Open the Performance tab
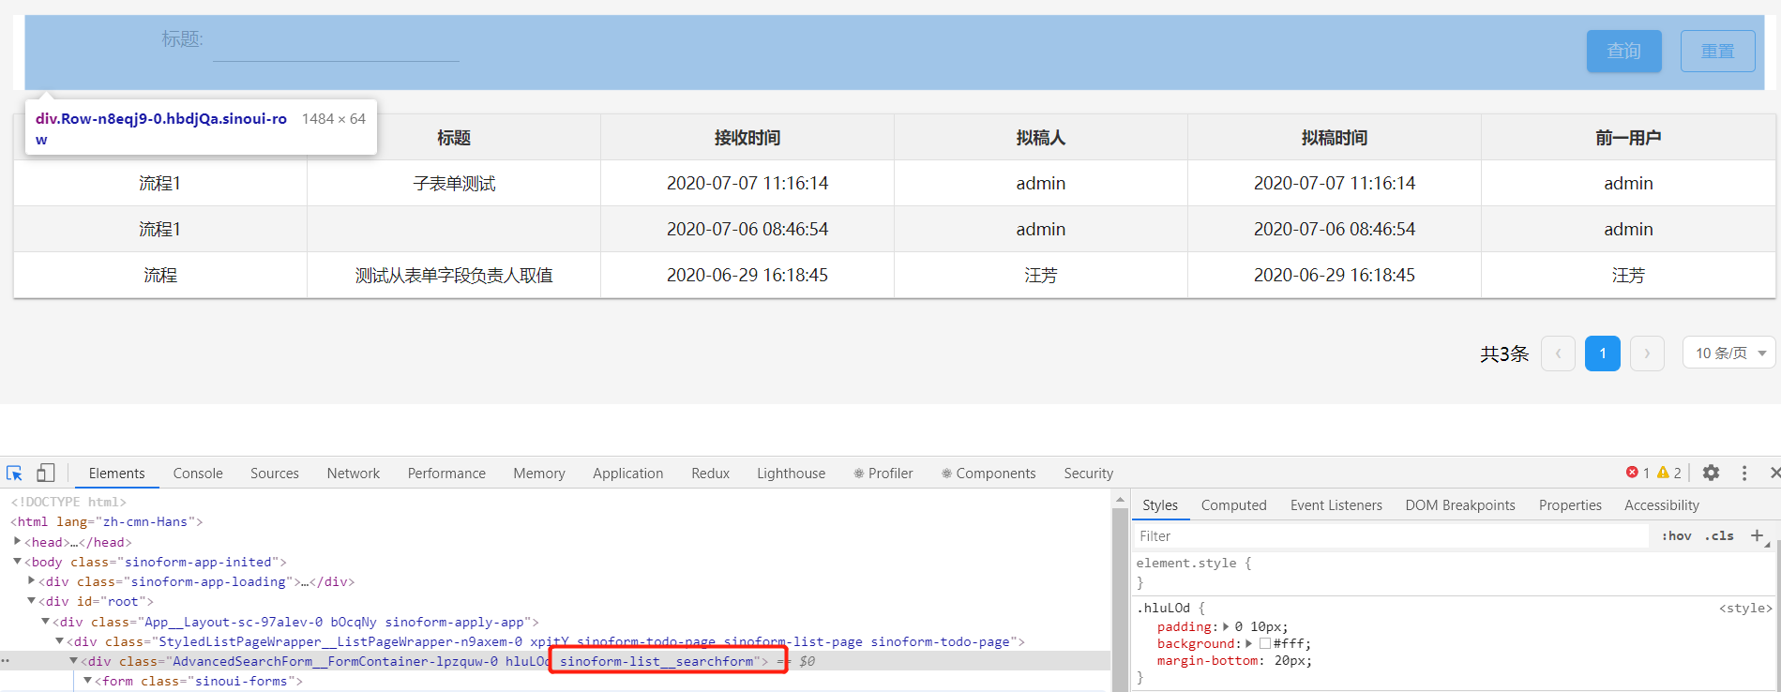 click(446, 474)
